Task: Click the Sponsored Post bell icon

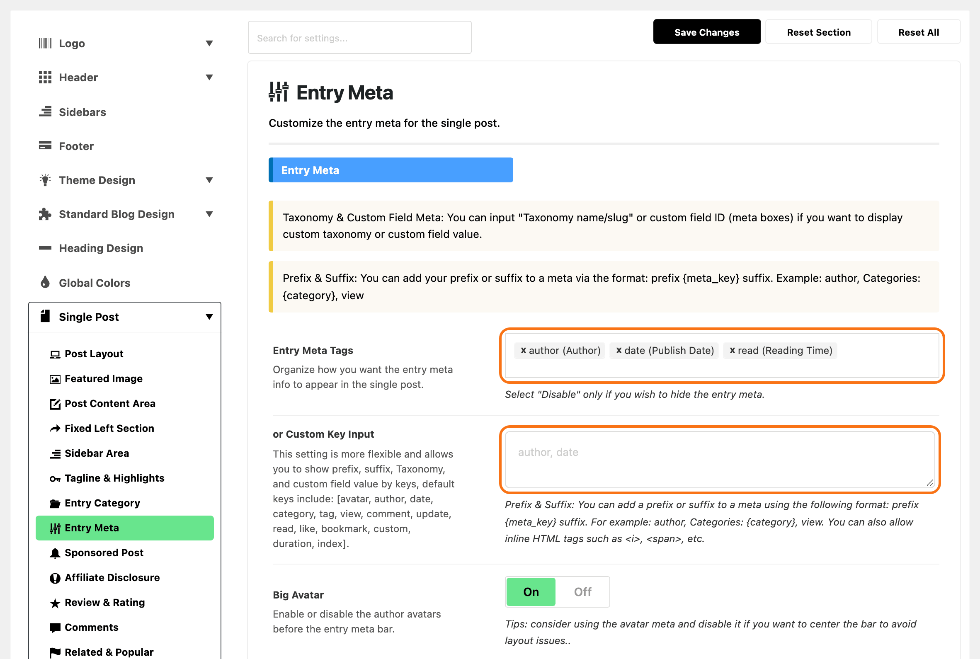Action: click(55, 553)
